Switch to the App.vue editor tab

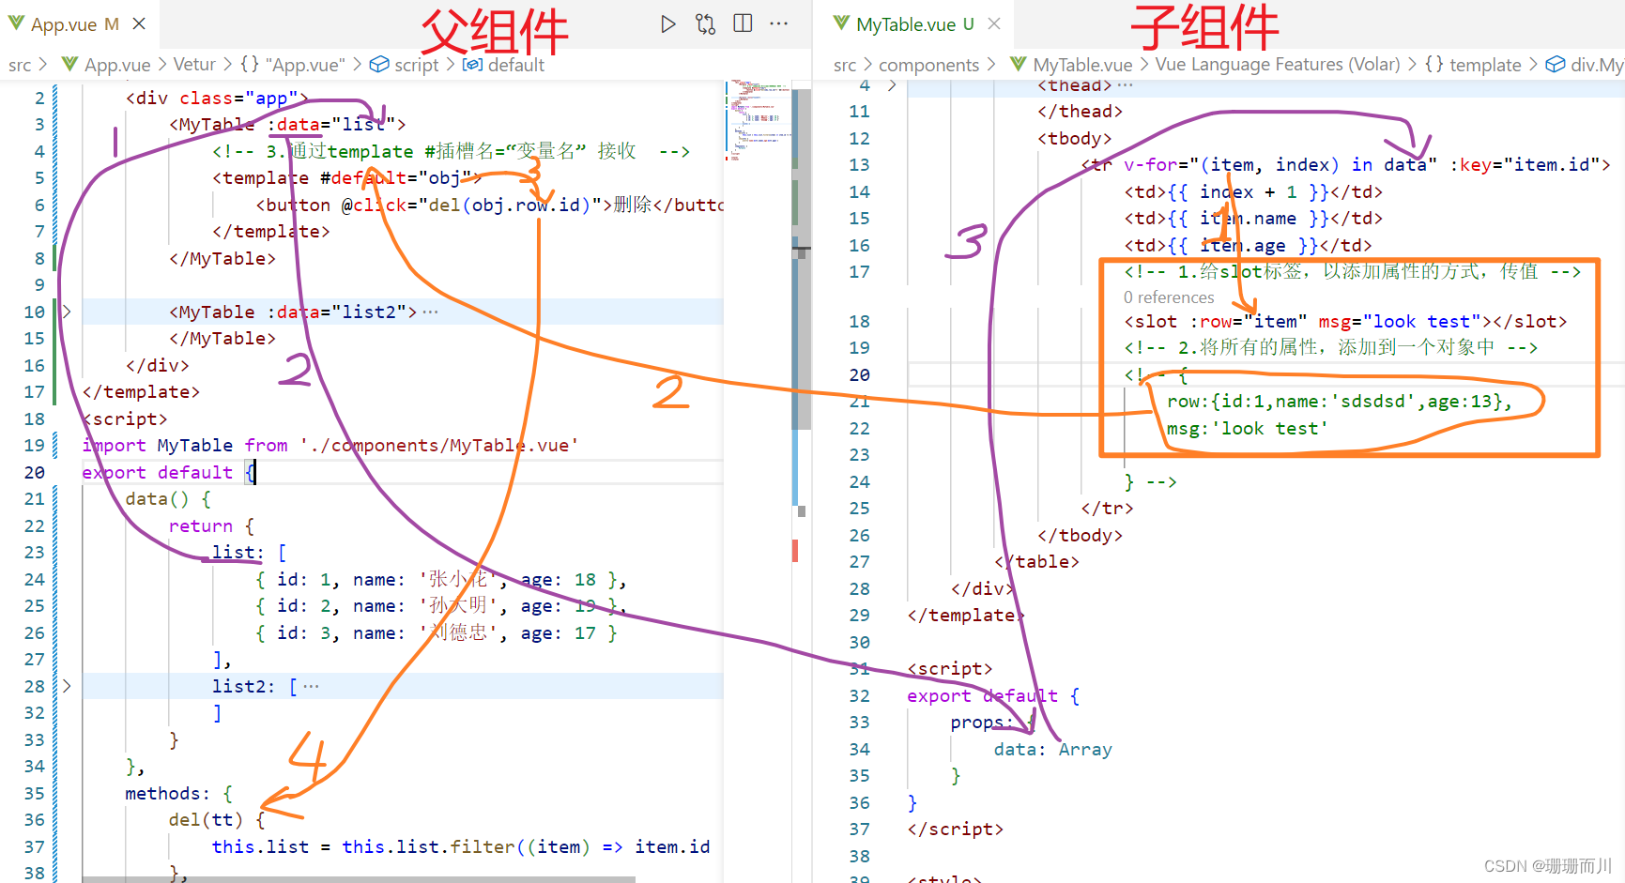coord(79,24)
